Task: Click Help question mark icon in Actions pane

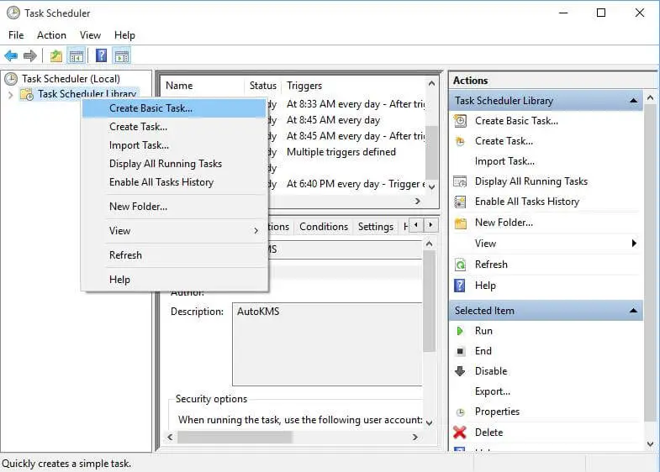Action: point(460,286)
